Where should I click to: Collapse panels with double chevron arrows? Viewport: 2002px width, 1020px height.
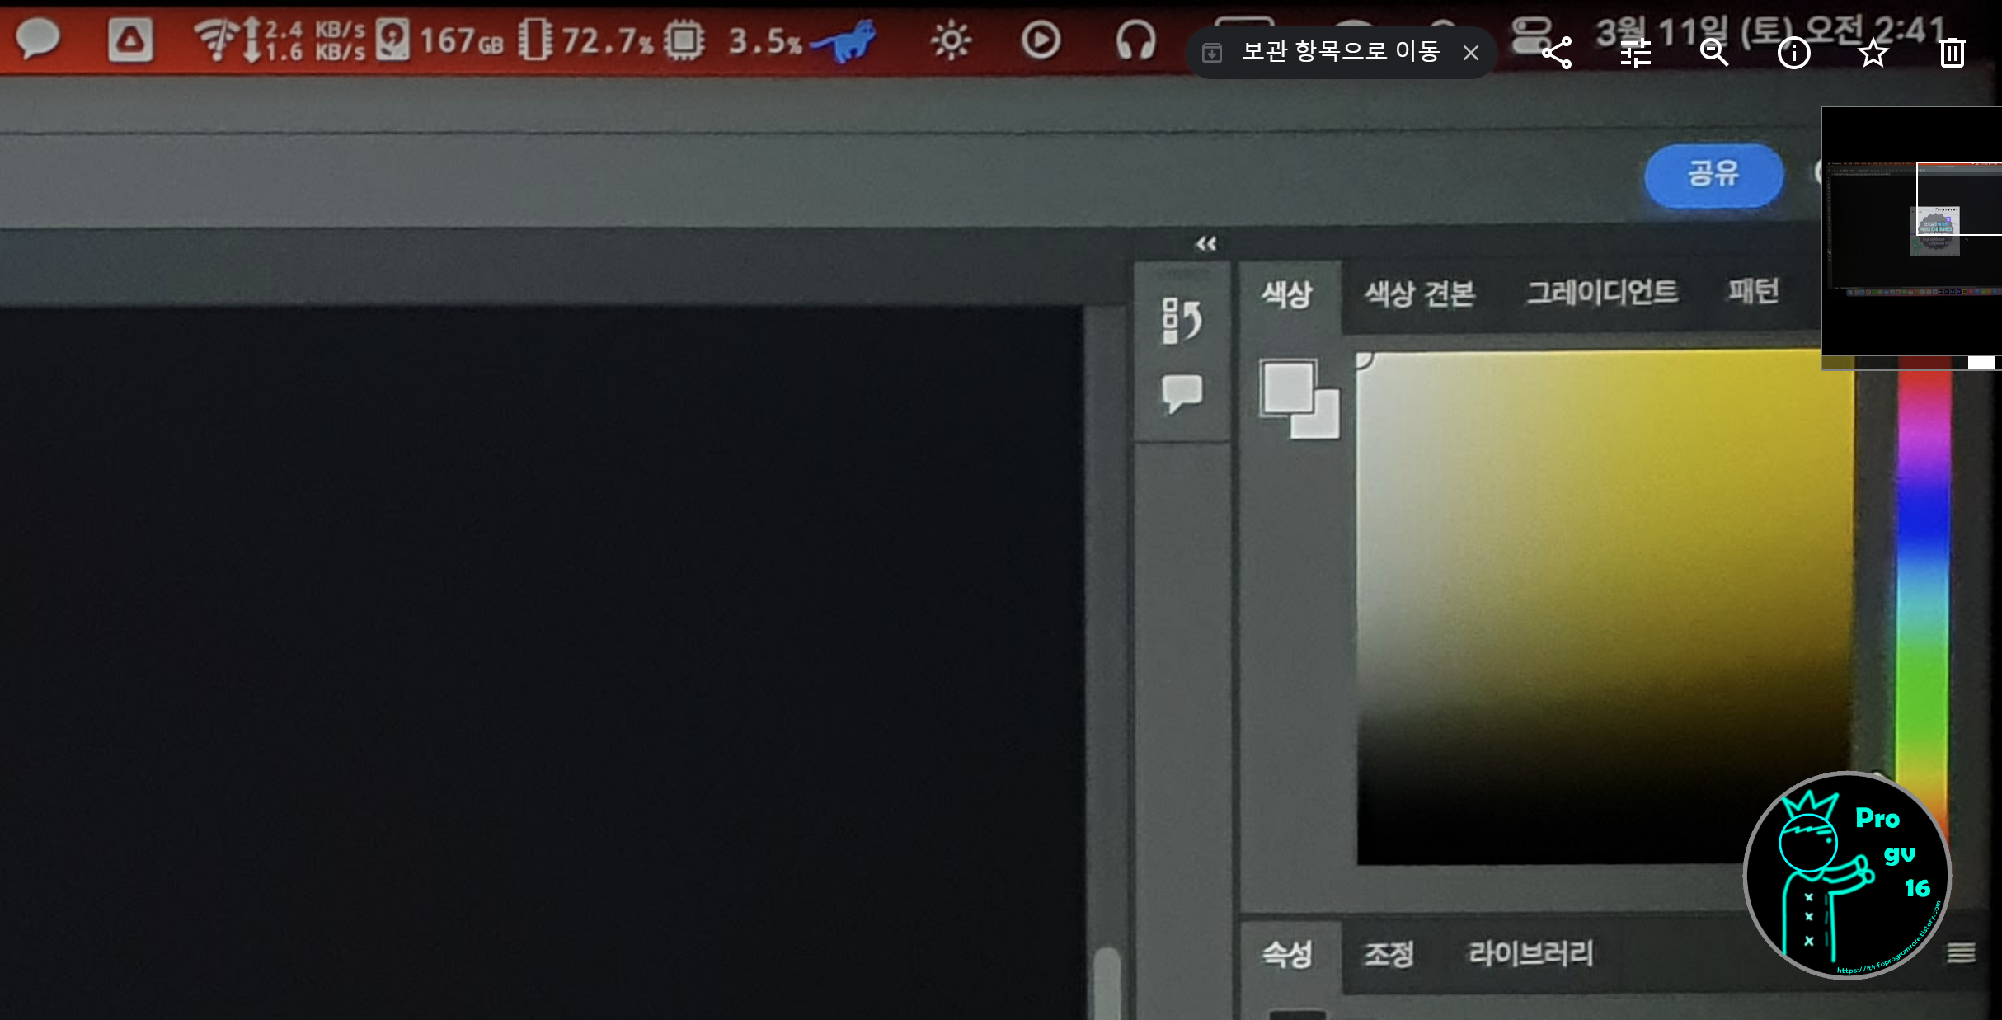pyautogui.click(x=1205, y=244)
